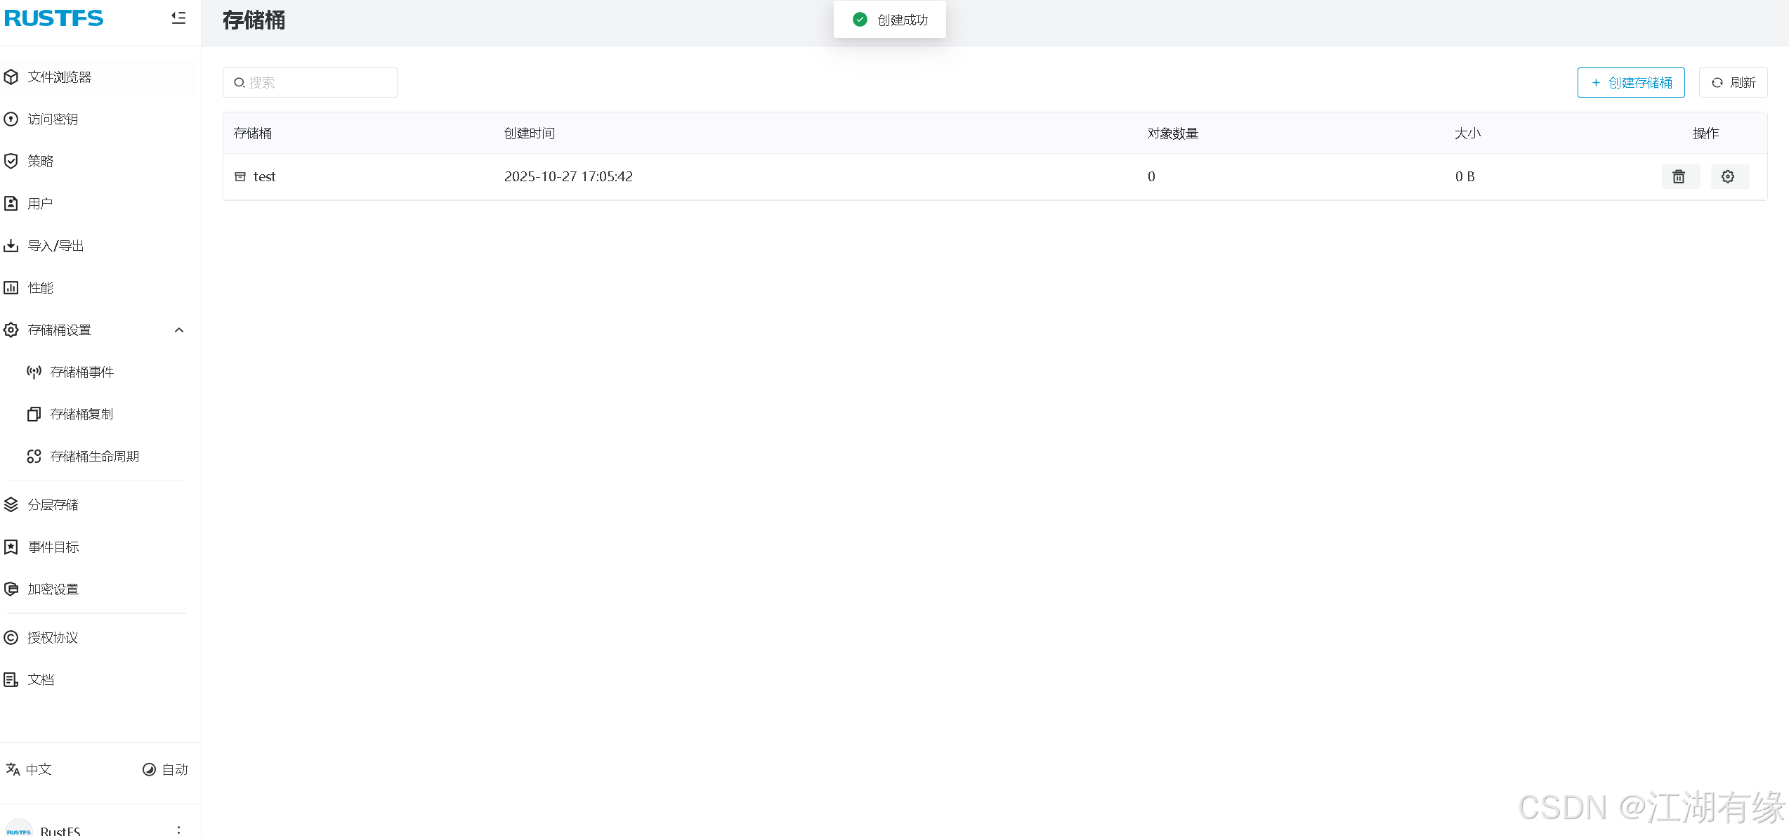This screenshot has width=1789, height=836.
Task: Collapse the 存储桶设置 submenu
Action: coord(179,329)
